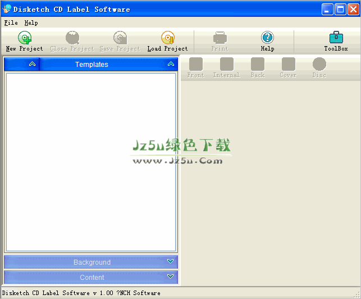The height and width of the screenshot is (299, 361).
Task: Click the Close Project toolbar icon
Action: (72, 38)
